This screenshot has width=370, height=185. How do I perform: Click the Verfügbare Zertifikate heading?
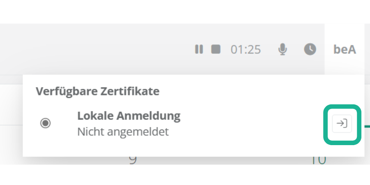(x=97, y=91)
